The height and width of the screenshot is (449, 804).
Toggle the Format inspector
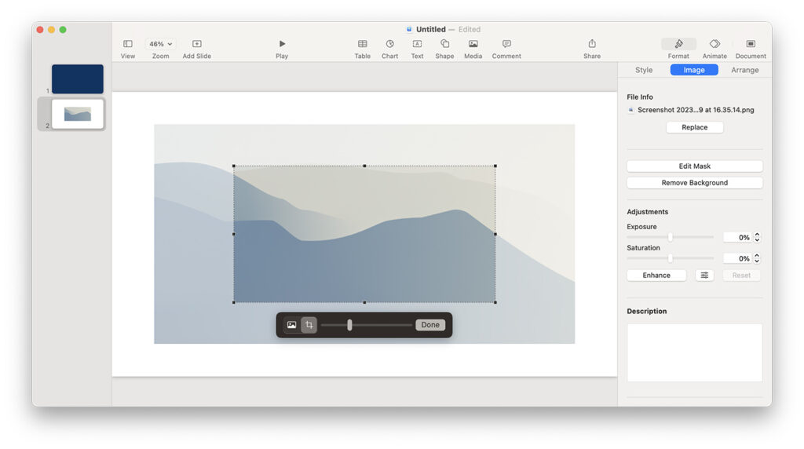click(678, 44)
